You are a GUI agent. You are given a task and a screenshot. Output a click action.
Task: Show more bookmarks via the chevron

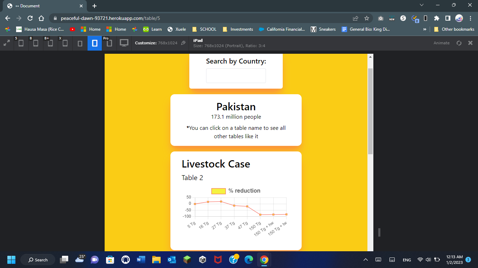click(425, 29)
